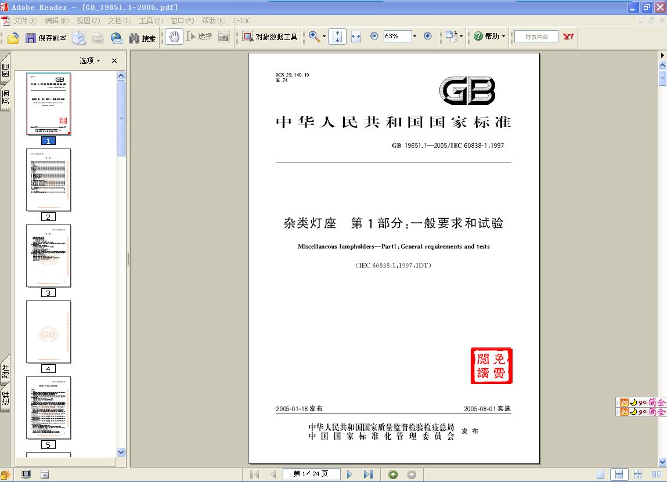Click the Snapshot camera tool
Image resolution: width=667 pixels, height=482 pixels.
(224, 37)
